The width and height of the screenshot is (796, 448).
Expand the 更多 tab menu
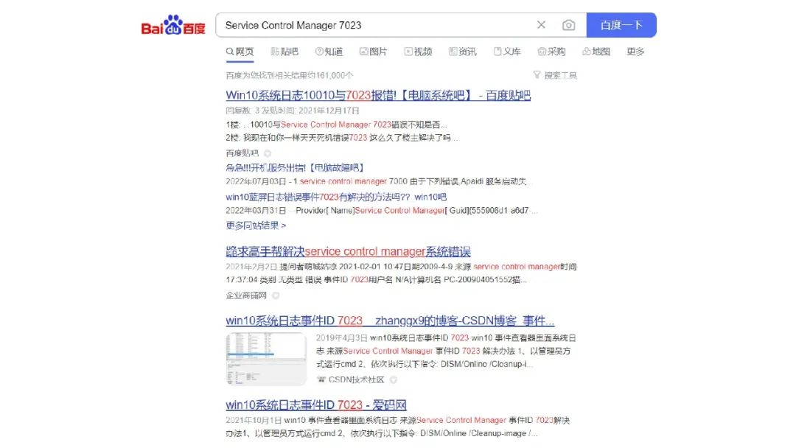(635, 52)
